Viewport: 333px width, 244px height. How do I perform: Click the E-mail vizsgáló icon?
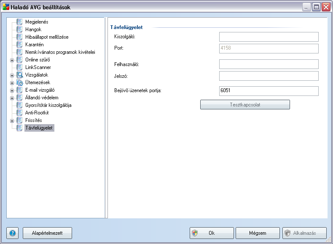click(x=19, y=90)
